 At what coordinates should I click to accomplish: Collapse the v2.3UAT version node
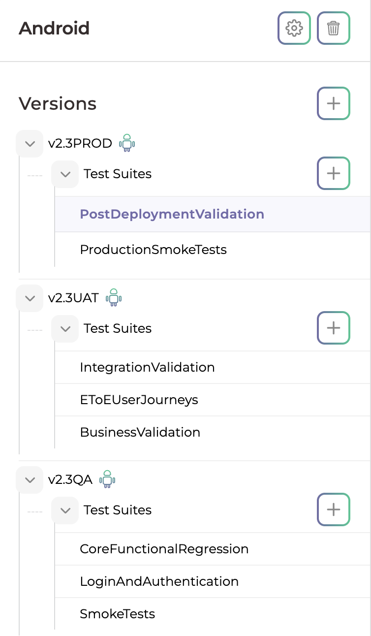(x=30, y=298)
